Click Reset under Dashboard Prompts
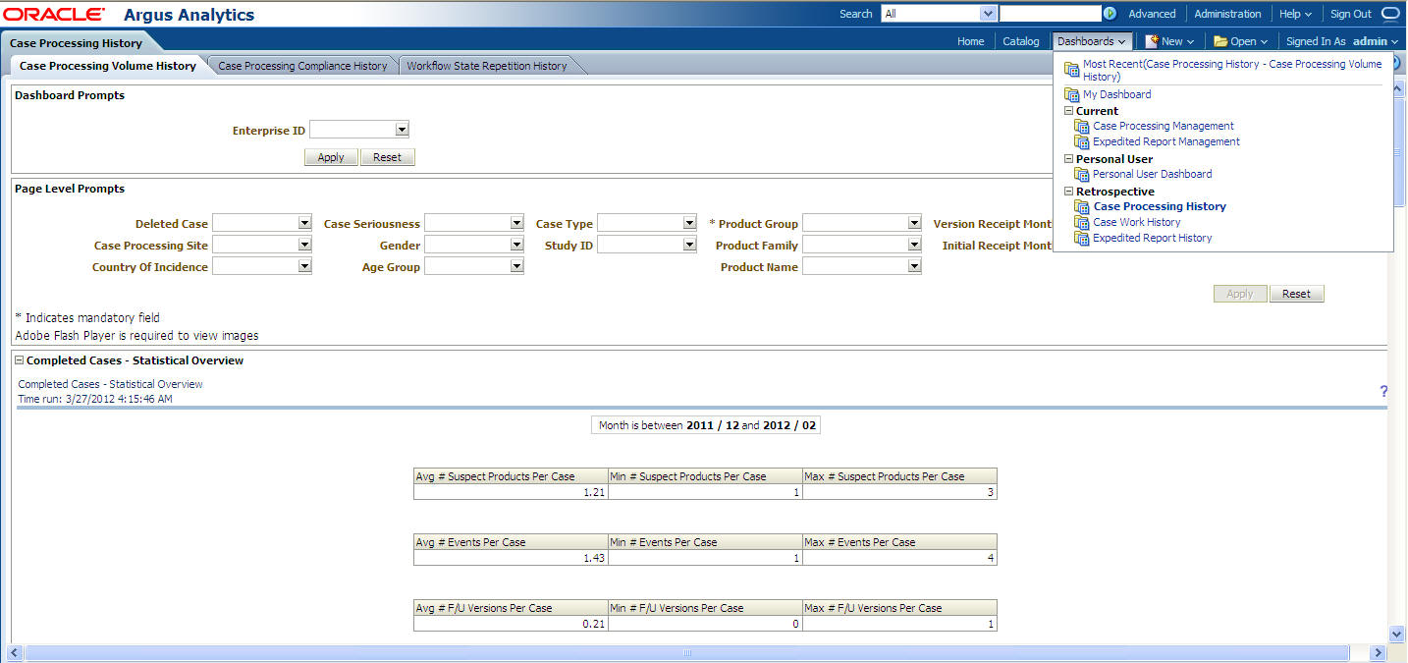1408x663 pixels. tap(387, 157)
